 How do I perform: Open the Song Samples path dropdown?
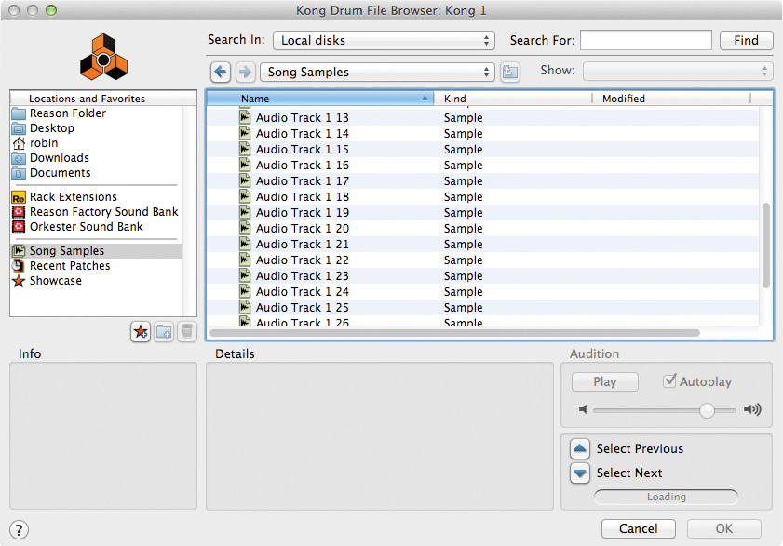(377, 72)
